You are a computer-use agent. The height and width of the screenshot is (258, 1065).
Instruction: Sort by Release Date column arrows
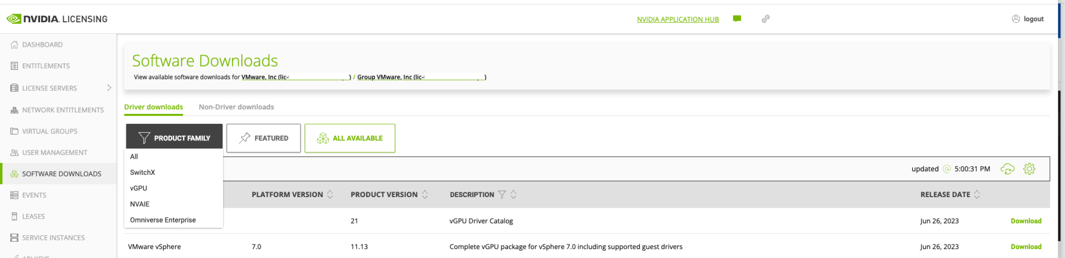click(977, 195)
